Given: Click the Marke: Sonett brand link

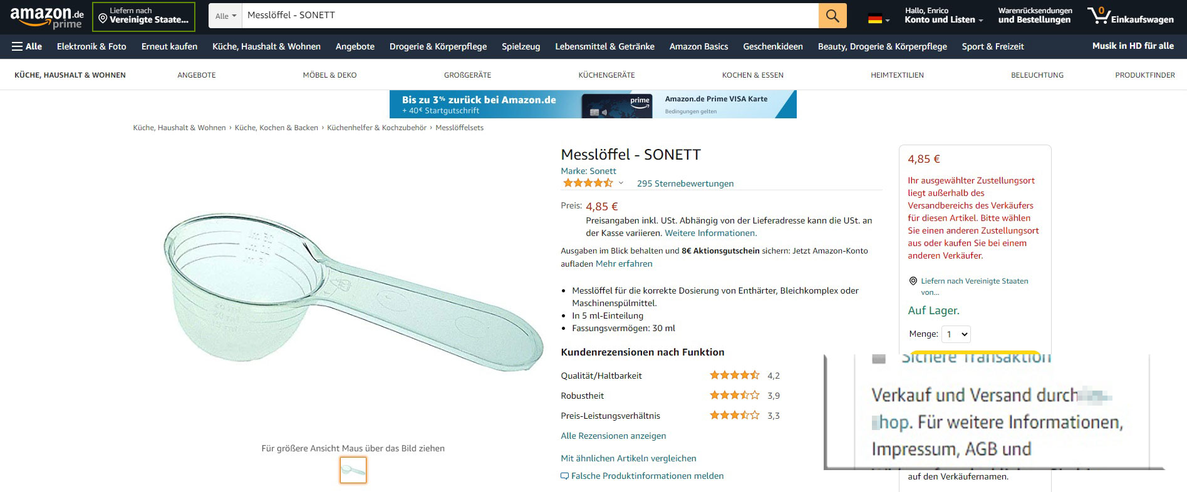Looking at the screenshot, I should click(588, 171).
